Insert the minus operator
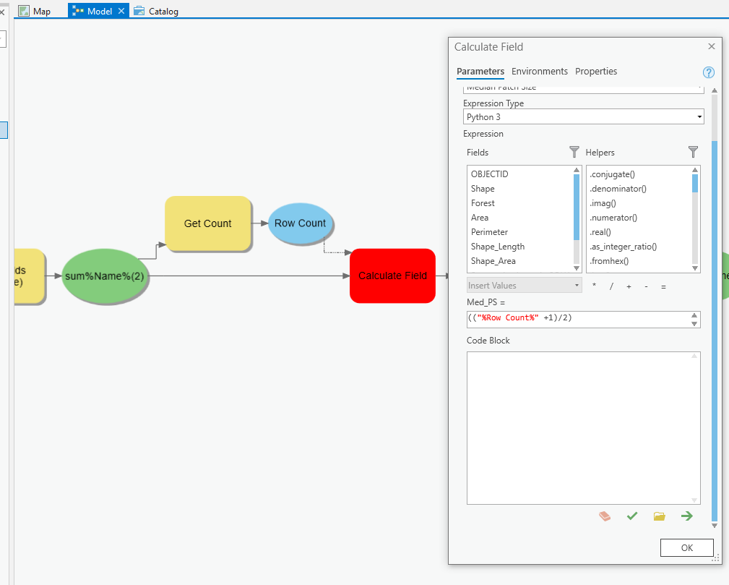The width and height of the screenshot is (729, 585). point(646,286)
